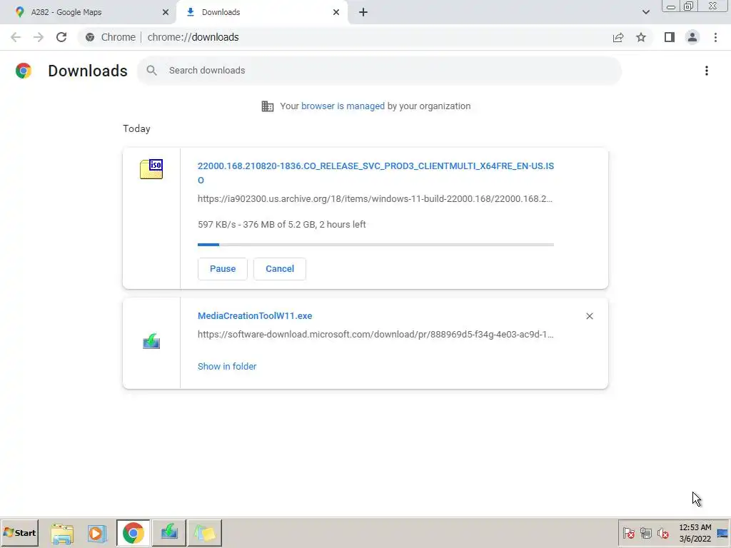Open the media creation tool taskbar item
This screenshot has width=731, height=548.
[x=168, y=532]
